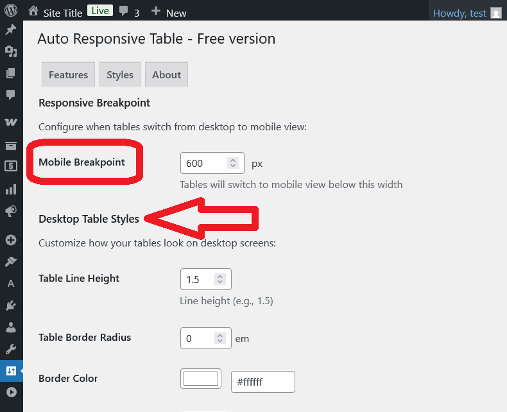Click the Live status badge
The image size is (507, 412).
[x=100, y=11]
